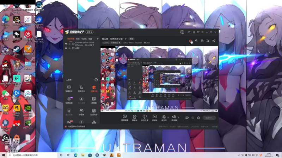Open 腾讯QQ from the desktop

pos(6,65)
